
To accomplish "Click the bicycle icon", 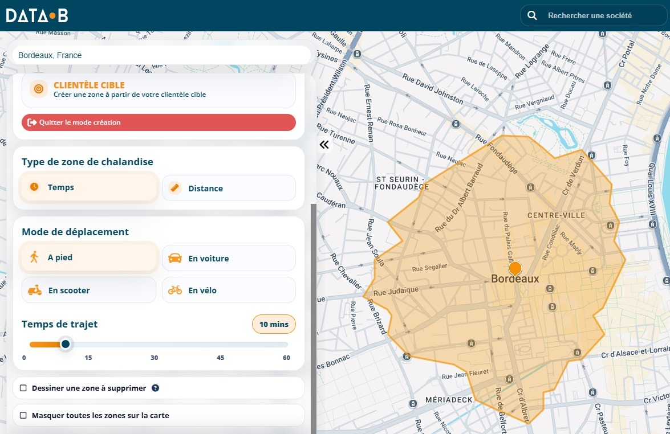I will point(174,290).
